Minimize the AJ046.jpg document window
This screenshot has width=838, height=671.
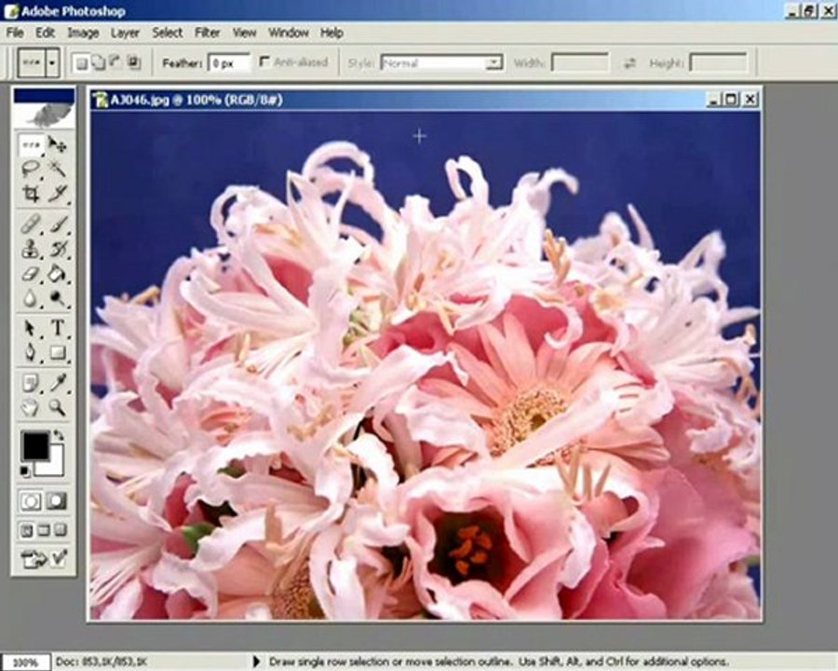[x=714, y=100]
